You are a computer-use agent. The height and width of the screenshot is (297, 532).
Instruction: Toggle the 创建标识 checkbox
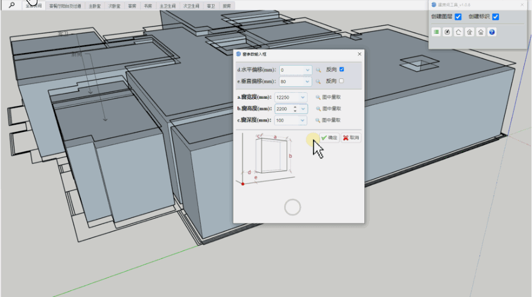coord(495,17)
